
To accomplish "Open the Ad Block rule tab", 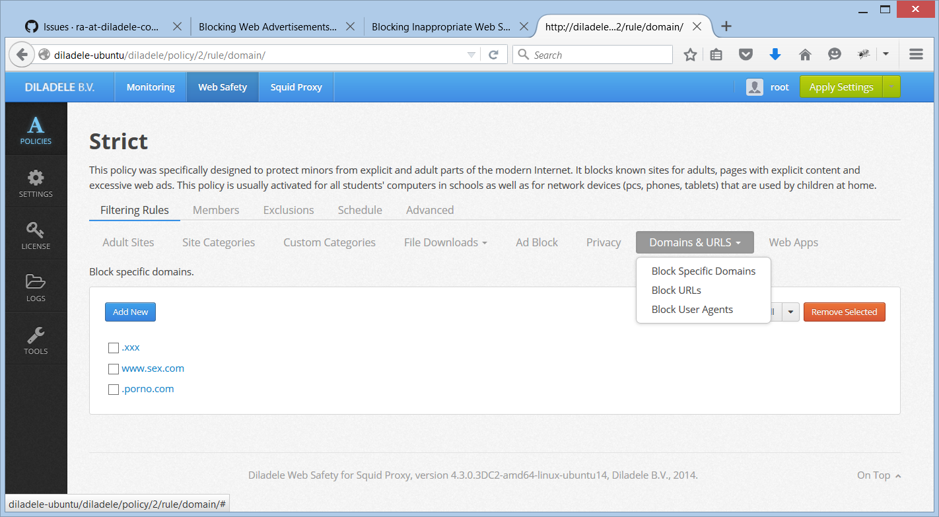I will [537, 242].
